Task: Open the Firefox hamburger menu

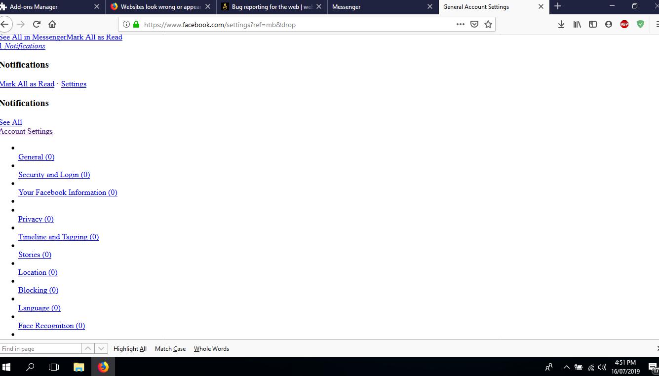Action: (x=657, y=24)
